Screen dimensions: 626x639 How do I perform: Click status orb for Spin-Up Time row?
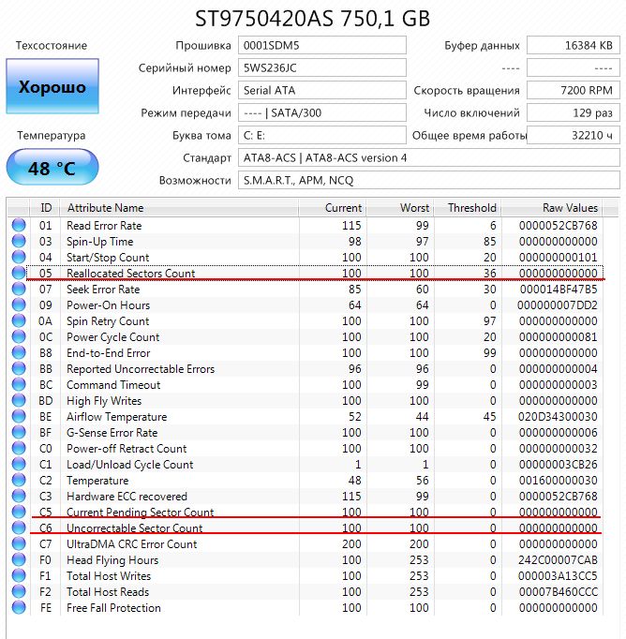[x=18, y=242]
